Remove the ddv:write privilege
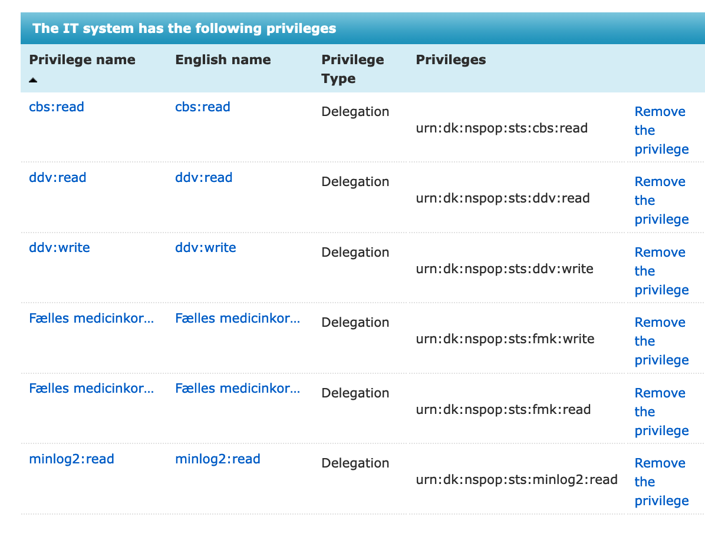Screen dimensions: 705x557 pyautogui.click(x=661, y=271)
